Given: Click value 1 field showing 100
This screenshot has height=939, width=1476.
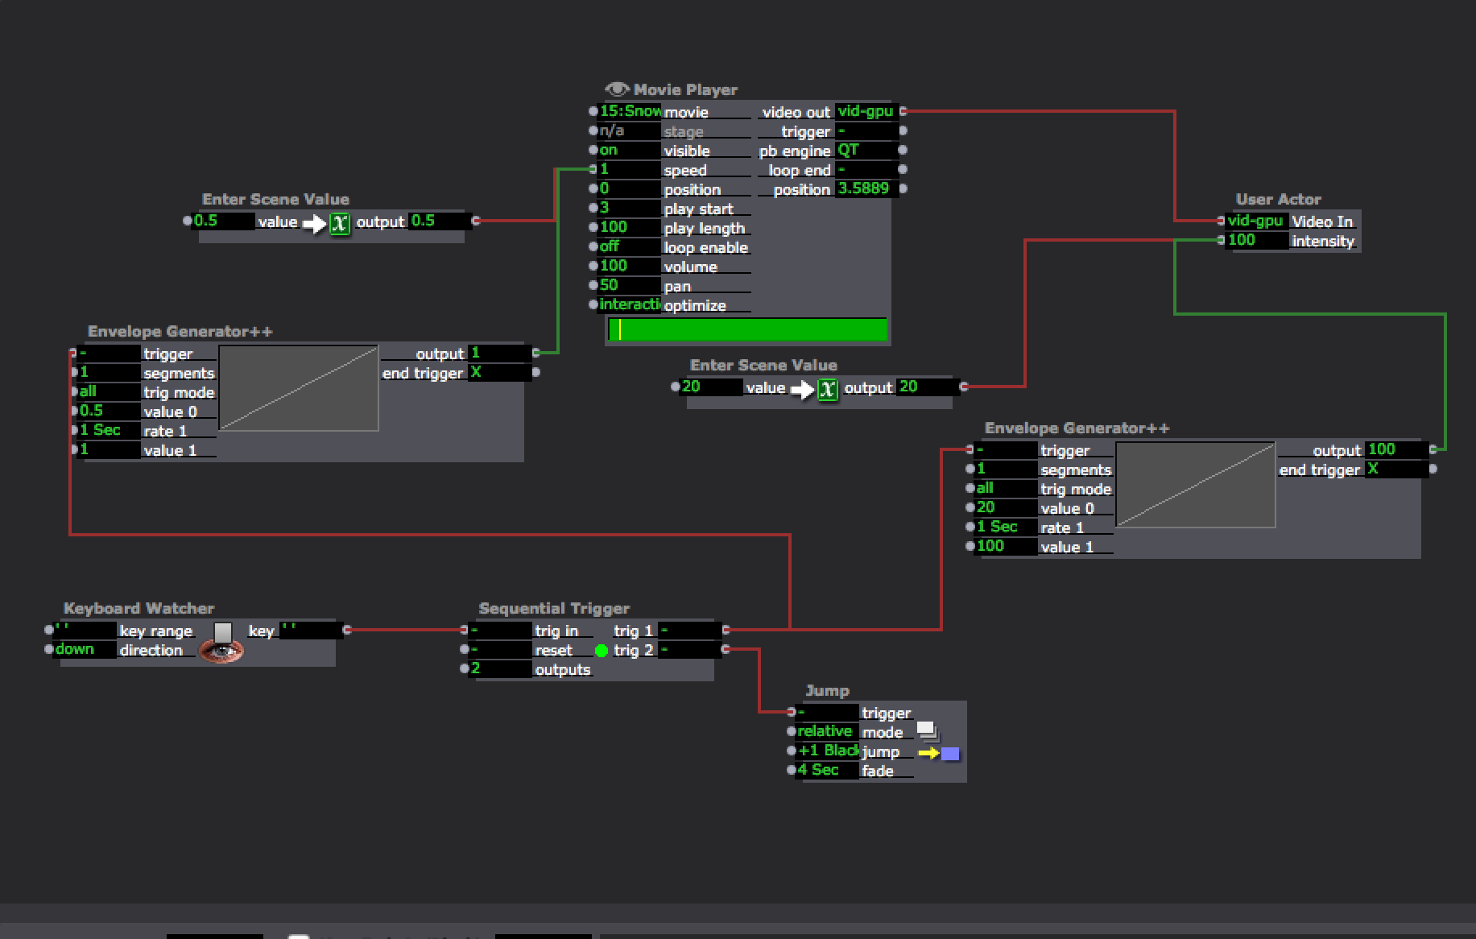Looking at the screenshot, I should tap(1006, 546).
